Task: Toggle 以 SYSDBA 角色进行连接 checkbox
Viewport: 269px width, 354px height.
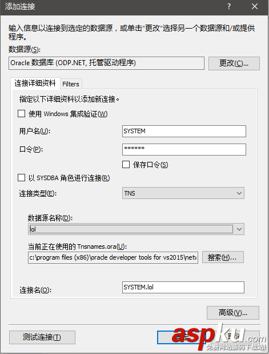Action: (22, 178)
